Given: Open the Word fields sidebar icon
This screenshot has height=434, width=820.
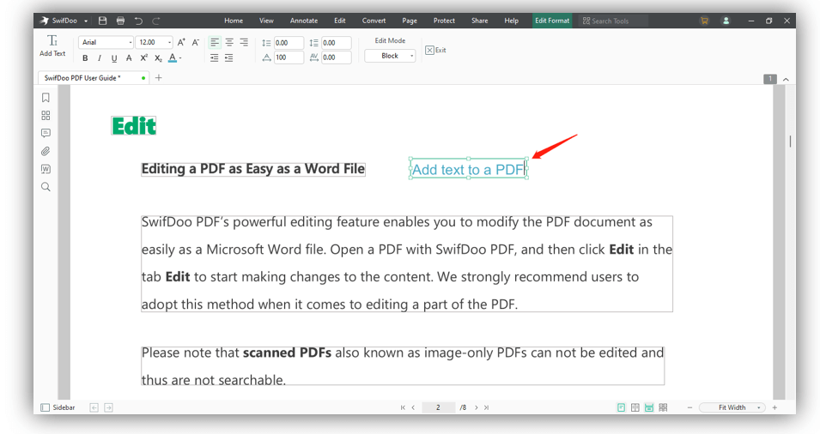Looking at the screenshot, I should [x=46, y=169].
